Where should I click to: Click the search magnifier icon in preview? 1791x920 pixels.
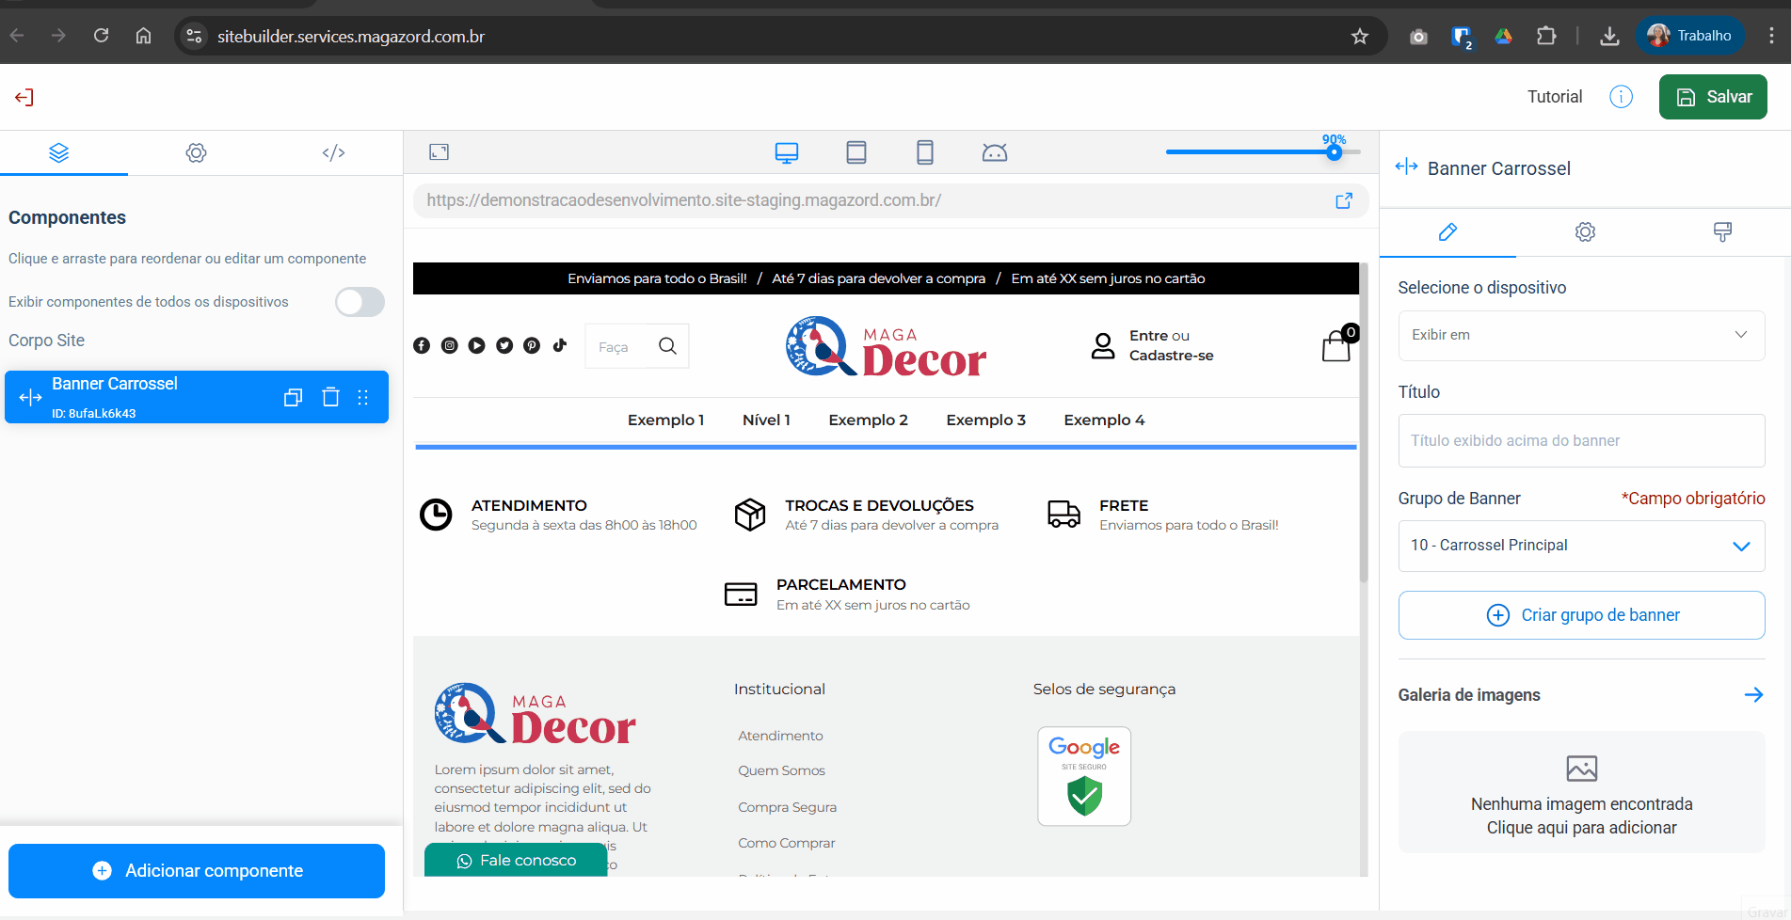(667, 346)
